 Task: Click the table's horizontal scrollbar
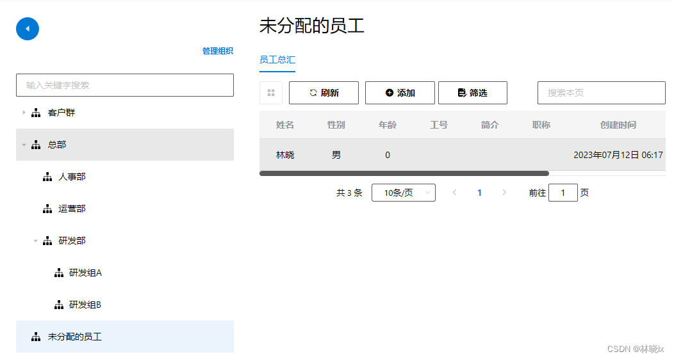click(404, 173)
